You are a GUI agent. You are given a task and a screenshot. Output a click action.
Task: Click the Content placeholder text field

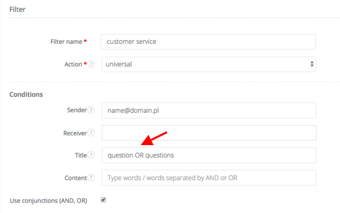[x=209, y=177]
